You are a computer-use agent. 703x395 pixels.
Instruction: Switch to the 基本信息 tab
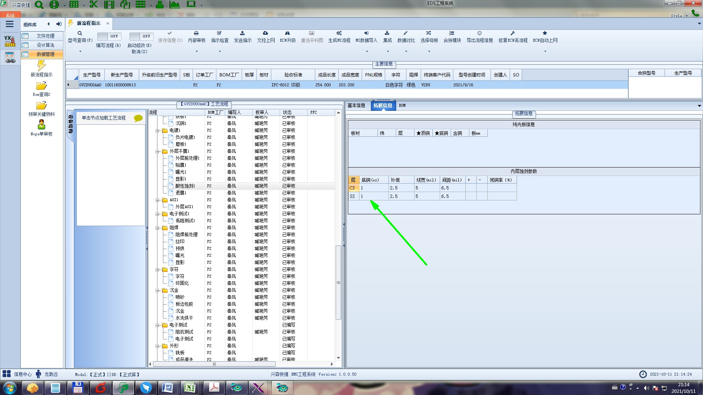pos(356,106)
